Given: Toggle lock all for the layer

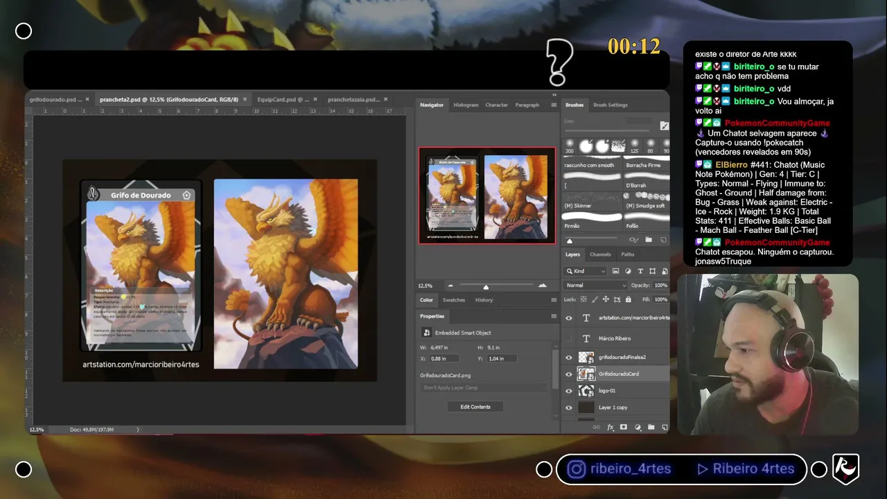Looking at the screenshot, I should click(x=629, y=299).
